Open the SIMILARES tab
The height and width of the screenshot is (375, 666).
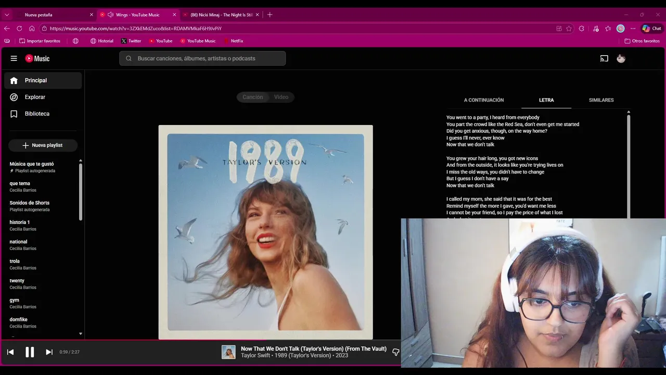(x=601, y=100)
